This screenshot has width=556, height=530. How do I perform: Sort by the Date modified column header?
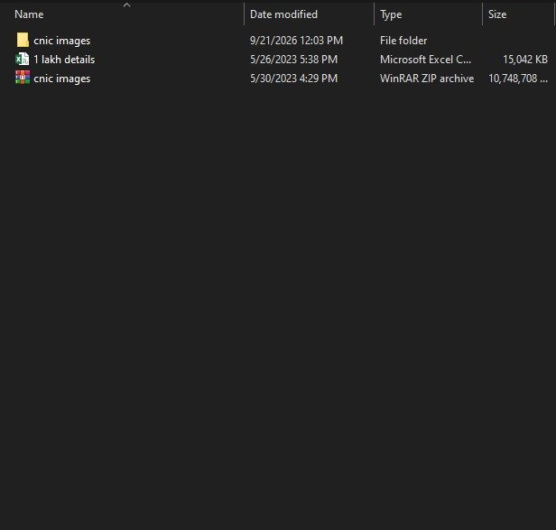(283, 14)
